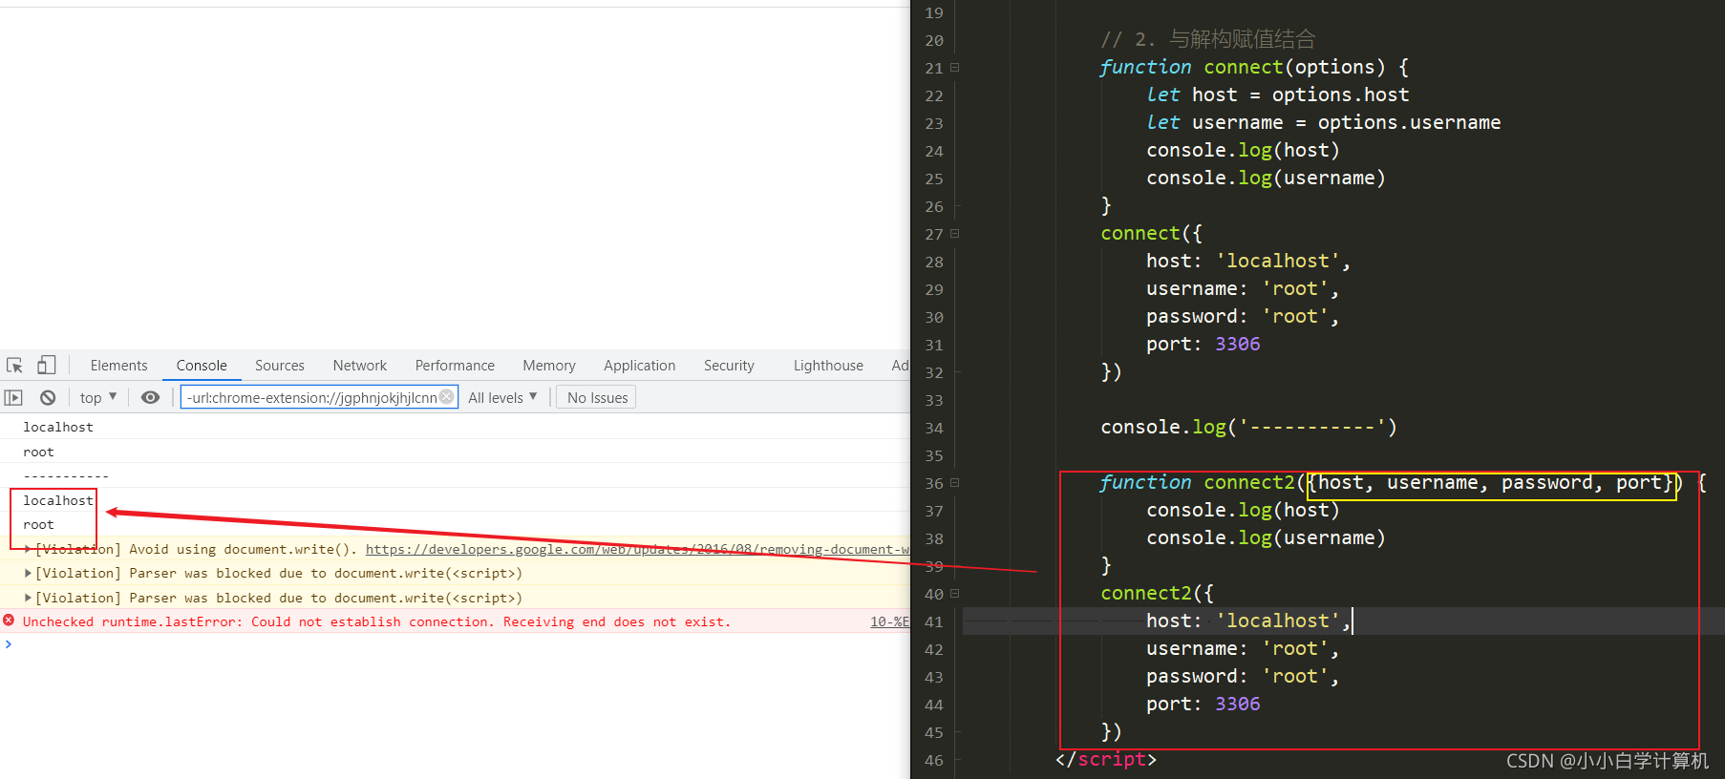Switch to the Memory tab
This screenshot has height=779, width=1725.
[x=548, y=366]
